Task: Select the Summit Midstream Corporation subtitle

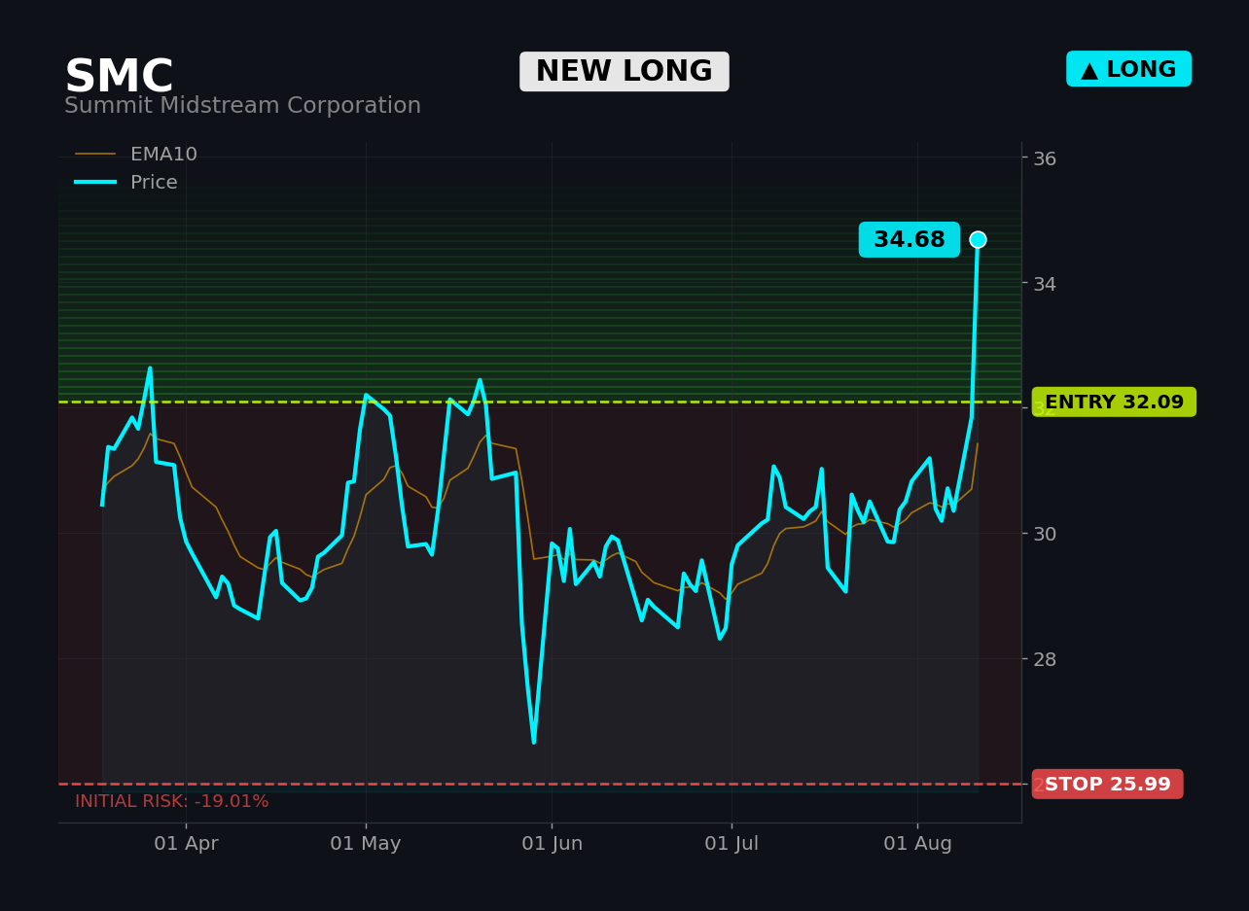Action: (242, 106)
